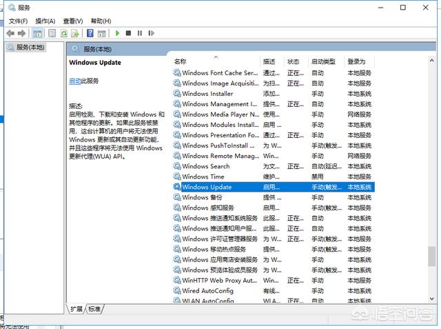The width and height of the screenshot is (441, 329).
Task: Click the 启动 link to start the service
Action: coord(75,81)
